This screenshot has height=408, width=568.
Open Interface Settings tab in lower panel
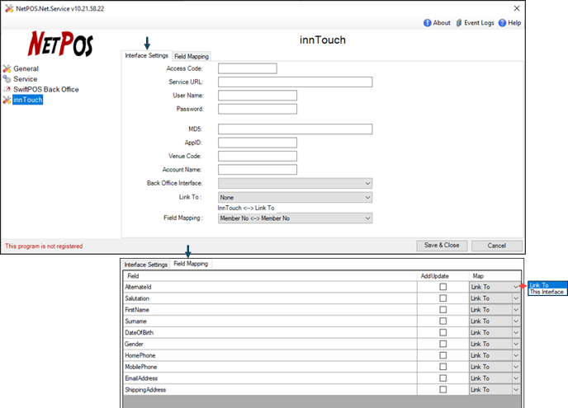pyautogui.click(x=145, y=265)
